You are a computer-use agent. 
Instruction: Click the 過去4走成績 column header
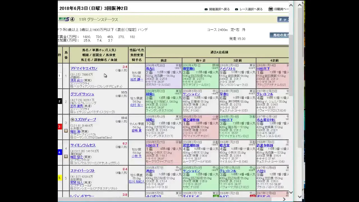pos(219,52)
